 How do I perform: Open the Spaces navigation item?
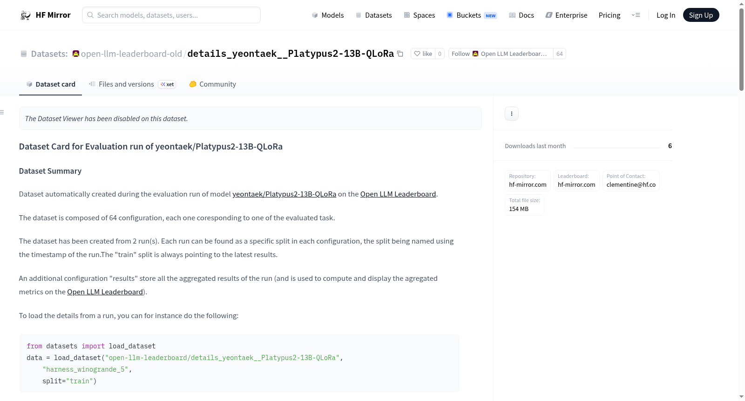(x=419, y=15)
